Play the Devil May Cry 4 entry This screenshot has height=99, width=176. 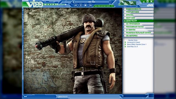132,46
